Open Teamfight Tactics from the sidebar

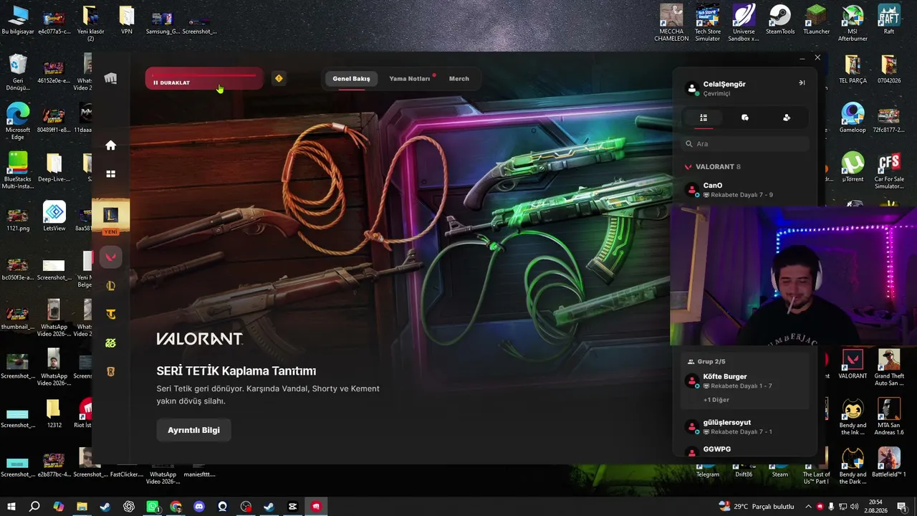110,315
